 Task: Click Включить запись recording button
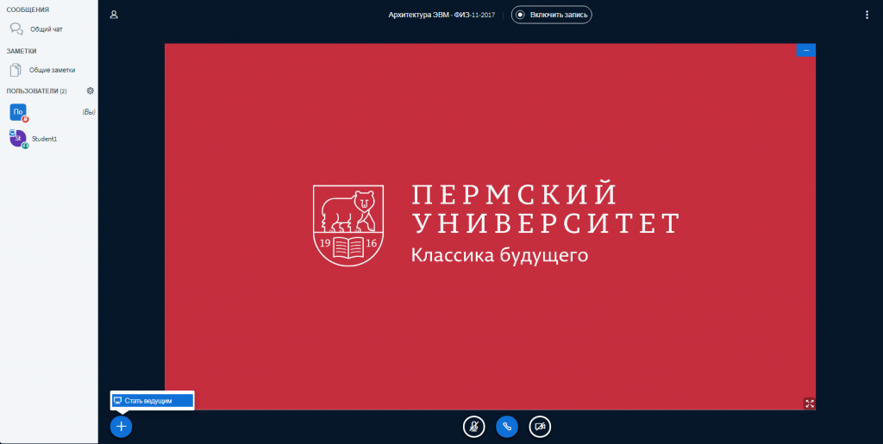pyautogui.click(x=551, y=15)
